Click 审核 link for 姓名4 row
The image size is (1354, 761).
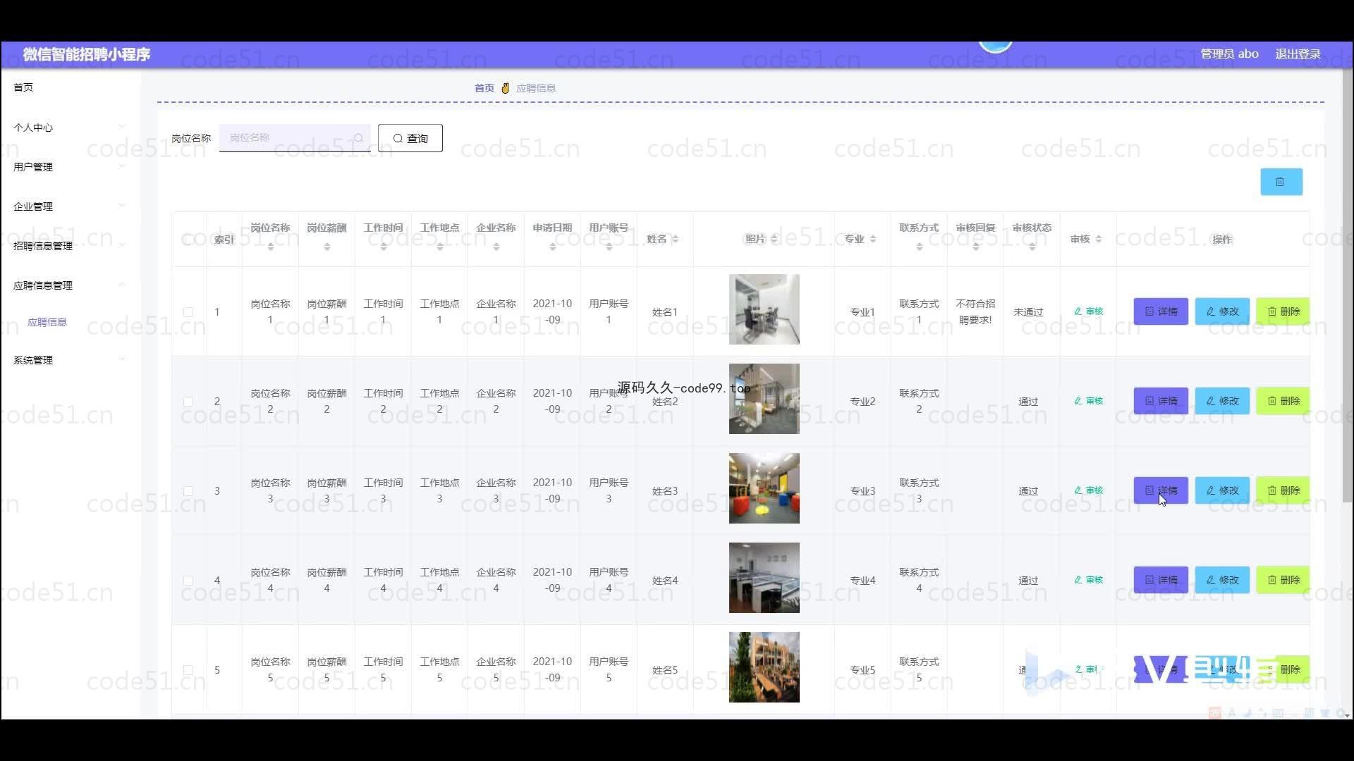[x=1088, y=580]
